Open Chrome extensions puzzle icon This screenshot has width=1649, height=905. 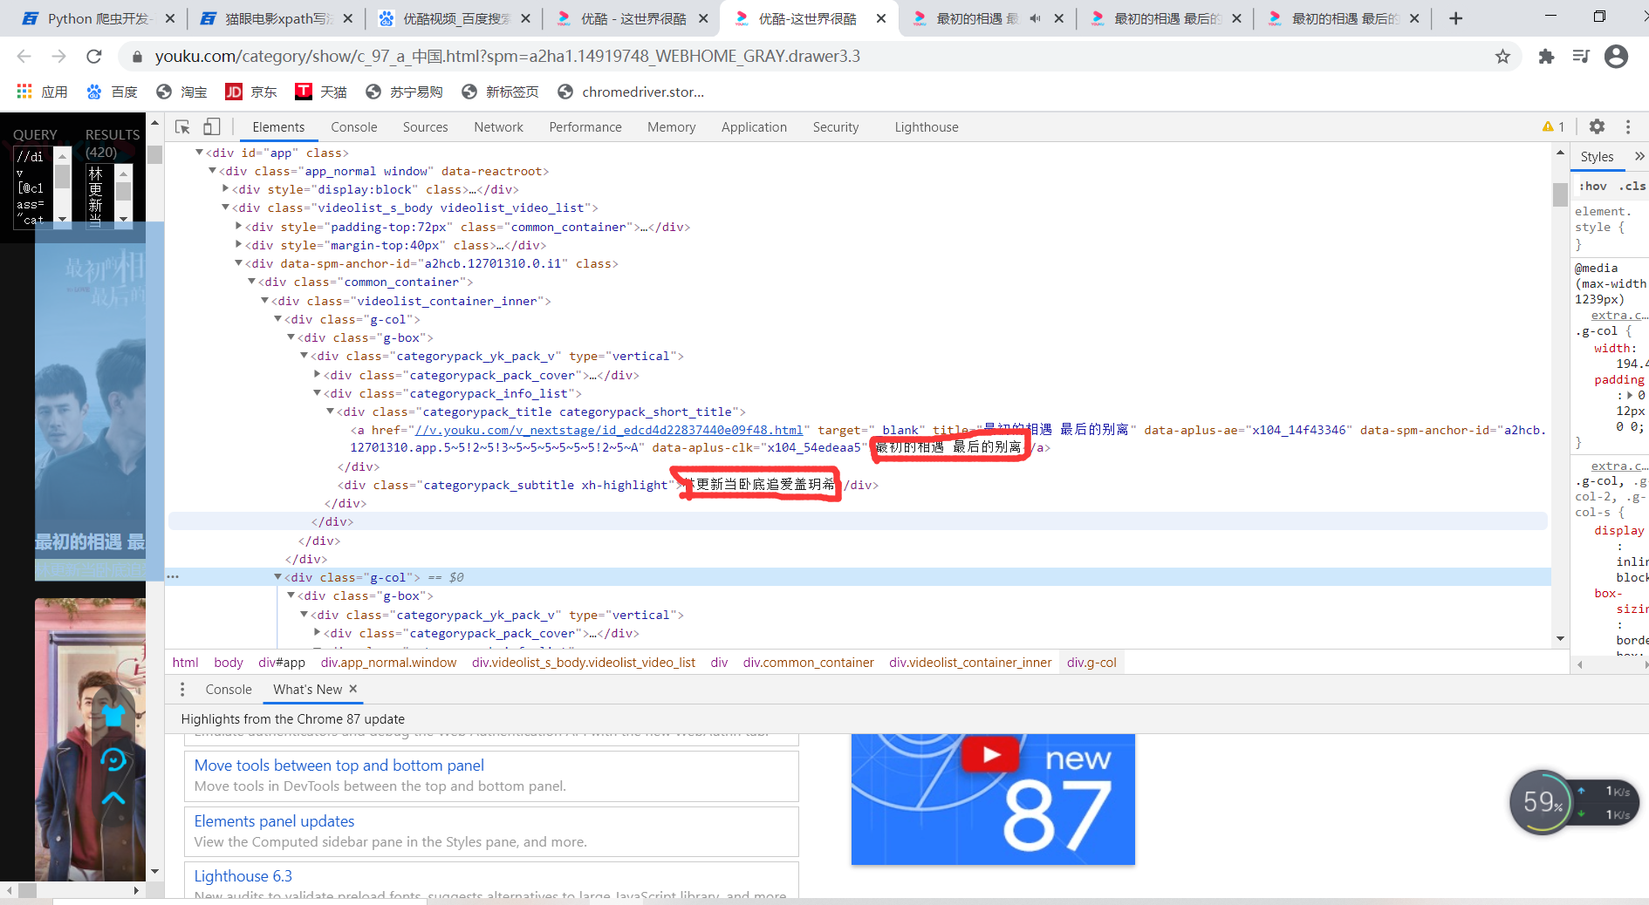(1546, 57)
